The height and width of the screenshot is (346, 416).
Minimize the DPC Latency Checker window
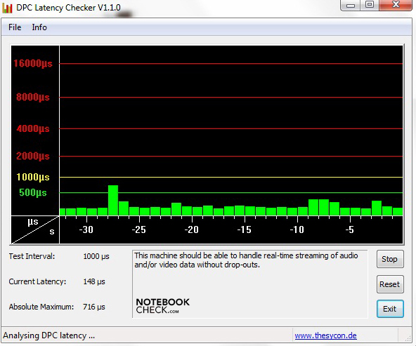pos(350,5)
